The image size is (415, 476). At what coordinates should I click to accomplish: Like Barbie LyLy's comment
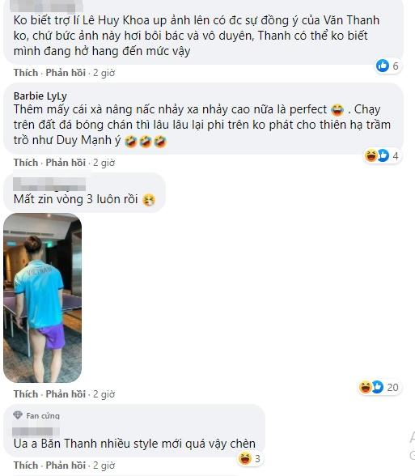pos(26,163)
